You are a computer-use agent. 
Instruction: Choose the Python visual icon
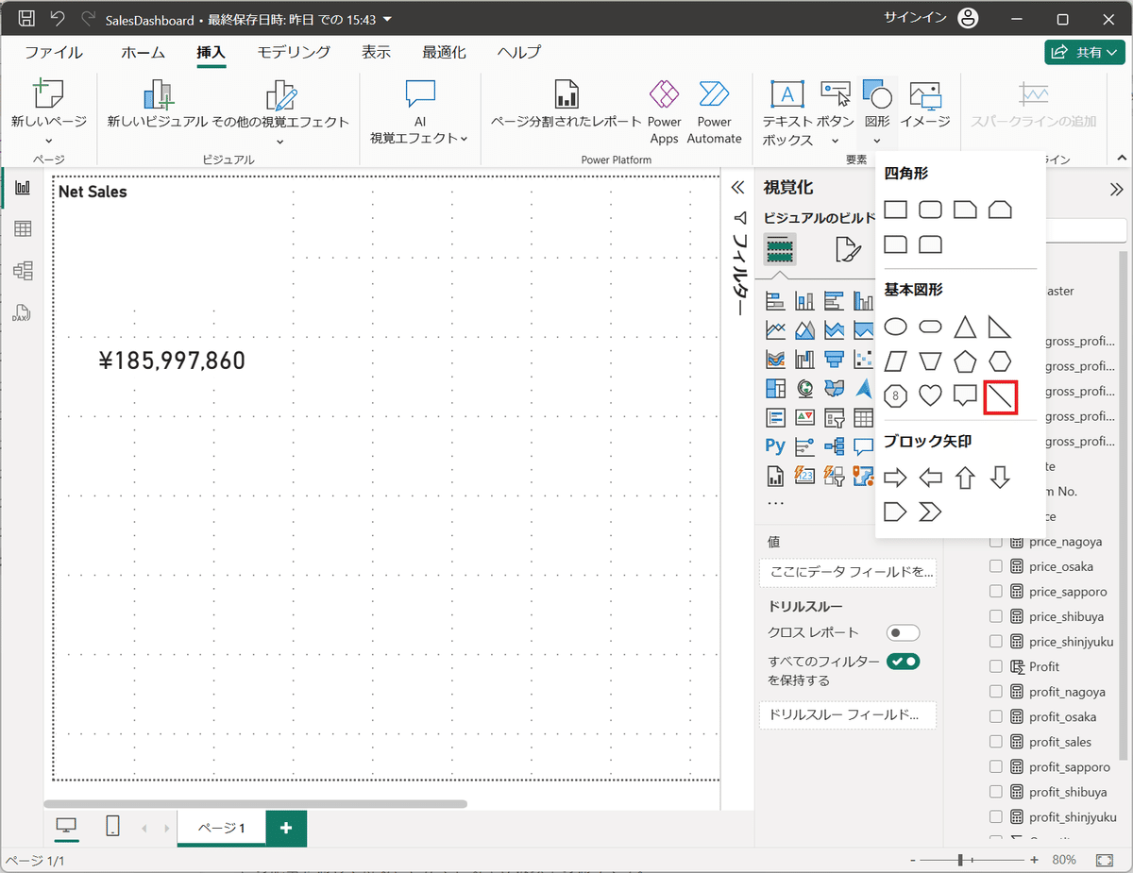pos(775,445)
